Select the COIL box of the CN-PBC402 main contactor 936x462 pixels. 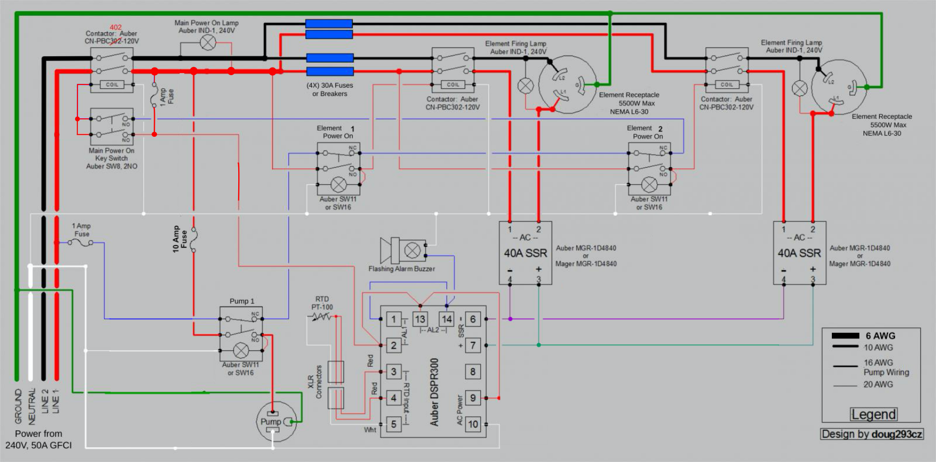click(x=112, y=84)
